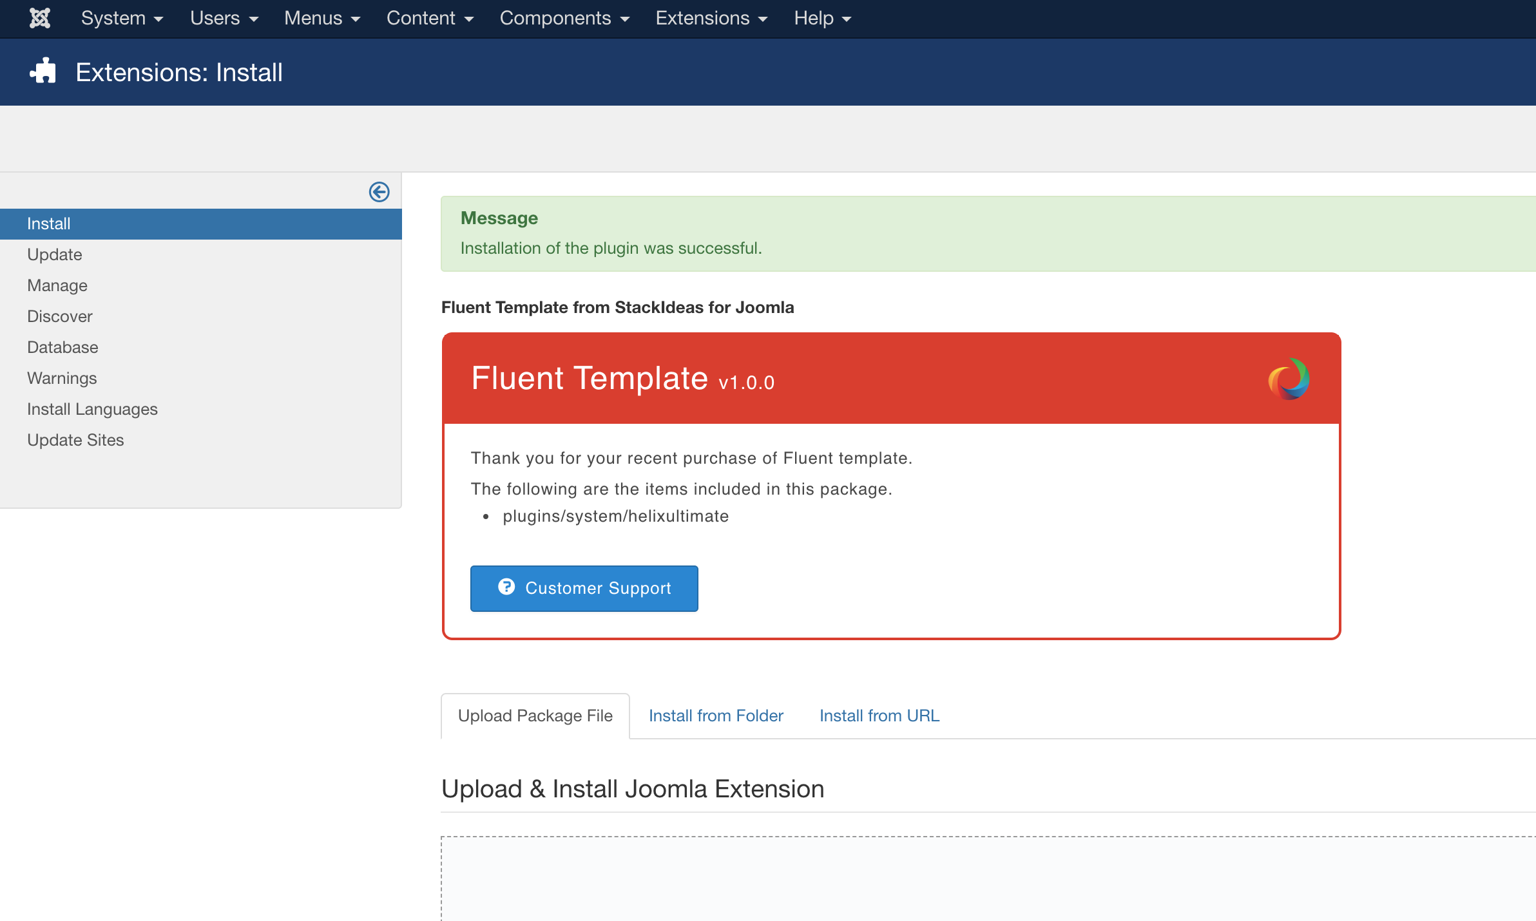The height and width of the screenshot is (921, 1536).
Task: Expand the Content dropdown
Action: [x=430, y=18]
